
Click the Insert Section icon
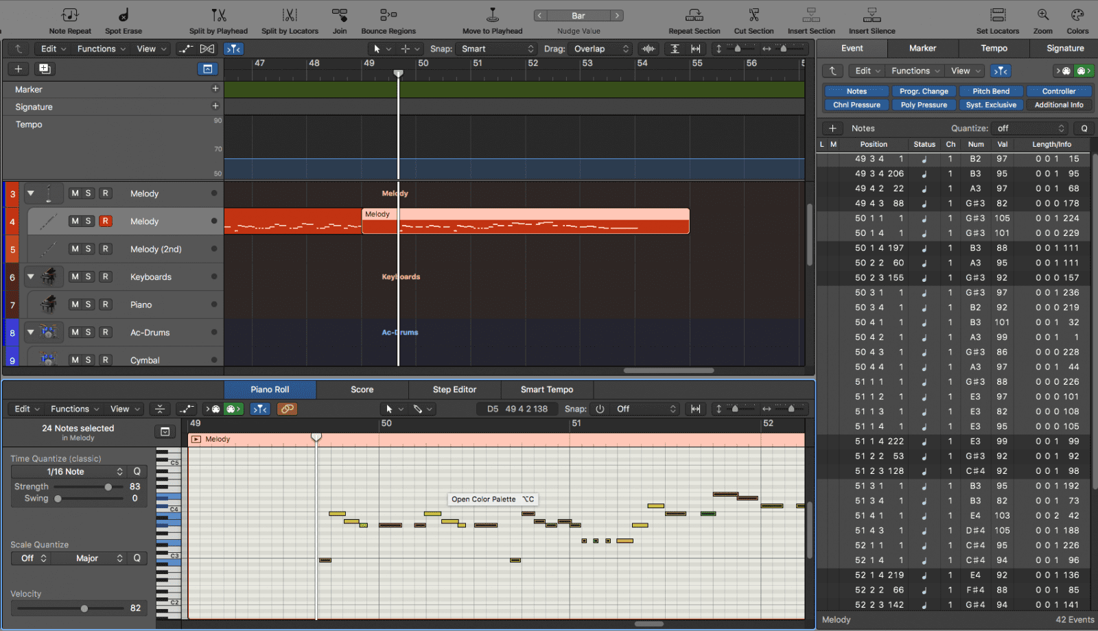point(811,15)
